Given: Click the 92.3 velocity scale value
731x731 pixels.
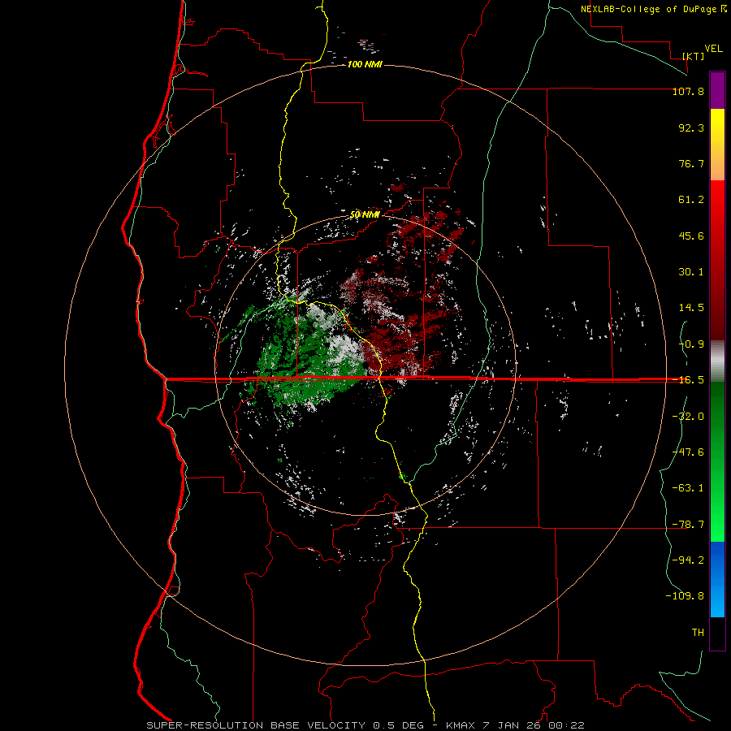Looking at the screenshot, I should (691, 128).
